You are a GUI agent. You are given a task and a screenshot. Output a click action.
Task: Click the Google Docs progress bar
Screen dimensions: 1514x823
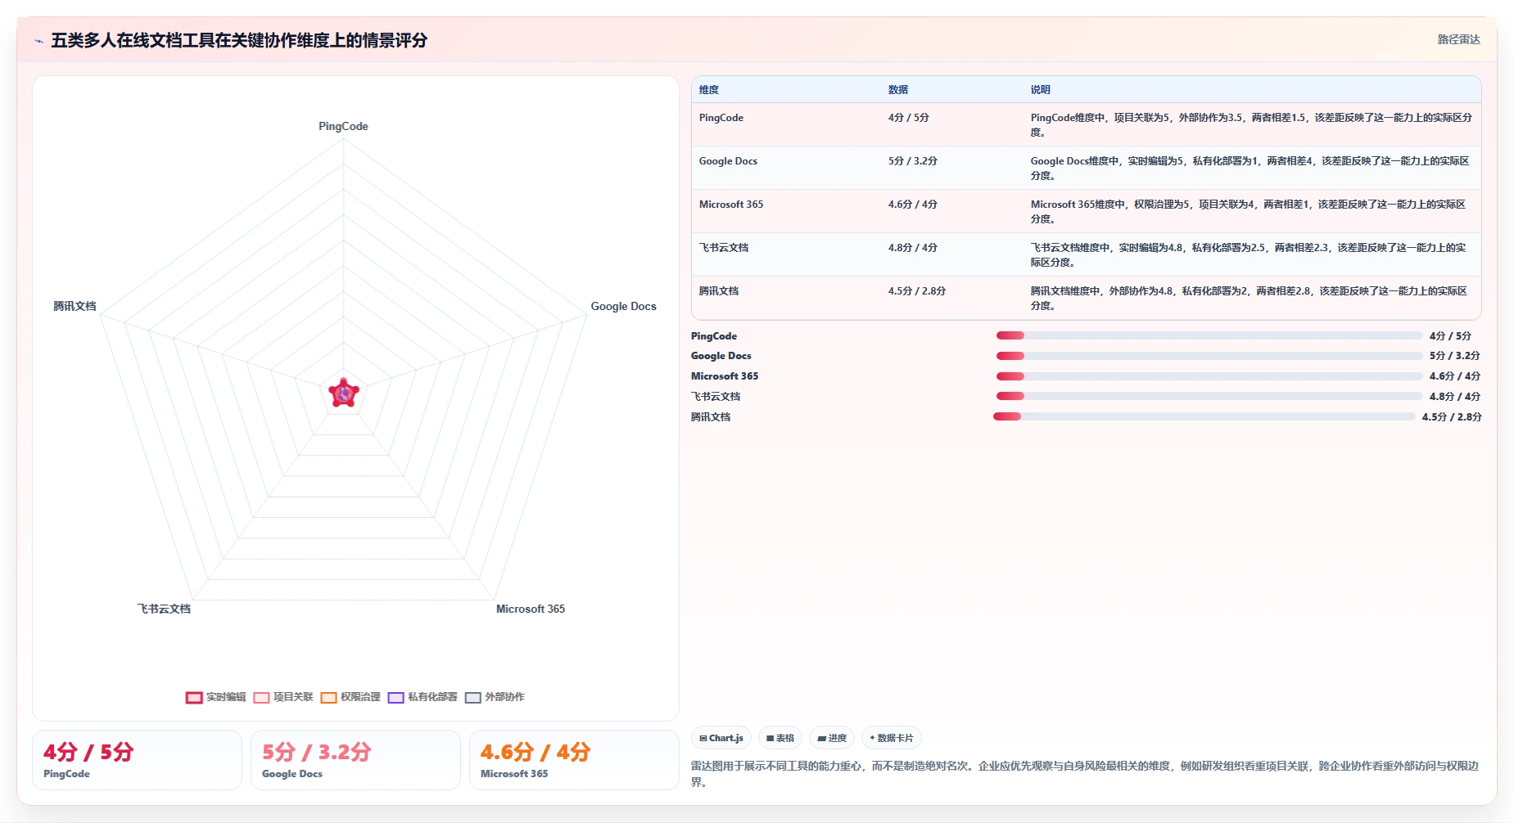pos(1209,356)
